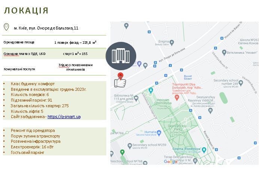Open the https://q-smart.ua developer link
The height and width of the screenshot is (173, 259).
(64, 117)
